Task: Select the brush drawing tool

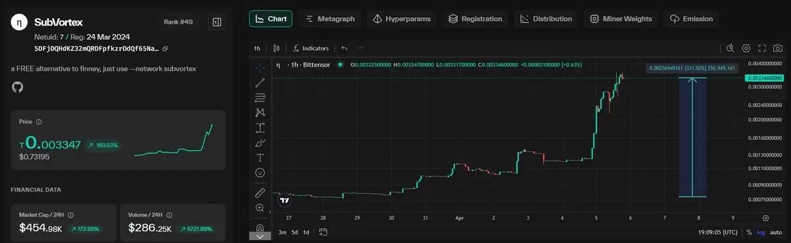Action: click(x=260, y=143)
